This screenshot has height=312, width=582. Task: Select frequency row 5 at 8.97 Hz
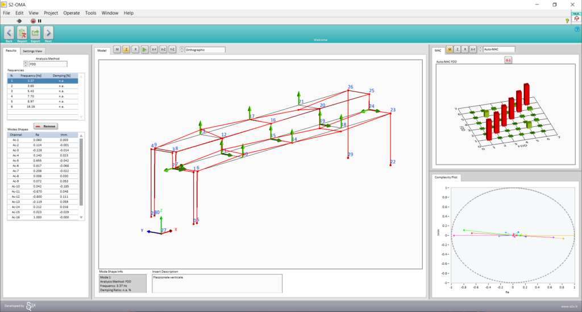click(x=43, y=101)
